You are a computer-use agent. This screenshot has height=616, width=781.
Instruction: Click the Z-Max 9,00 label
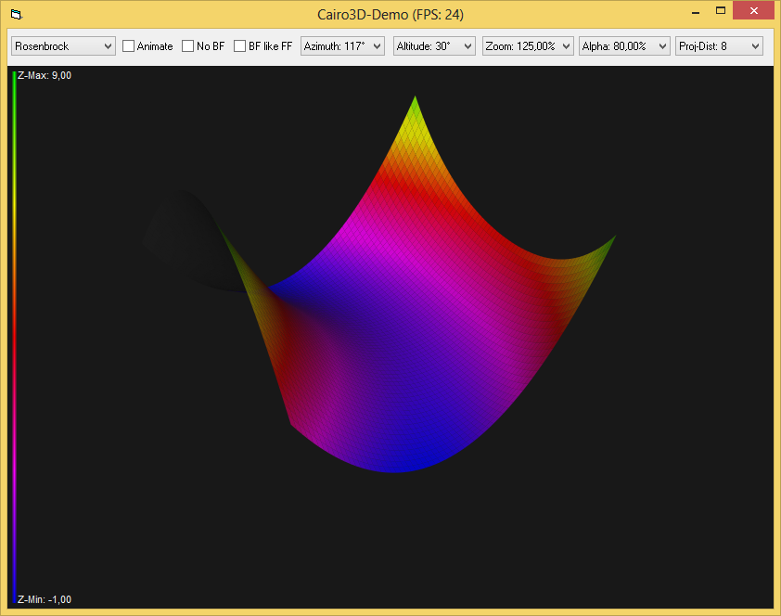[x=45, y=76]
